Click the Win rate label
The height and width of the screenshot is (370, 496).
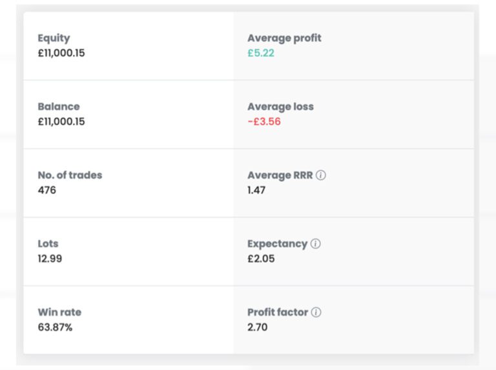[x=59, y=312]
